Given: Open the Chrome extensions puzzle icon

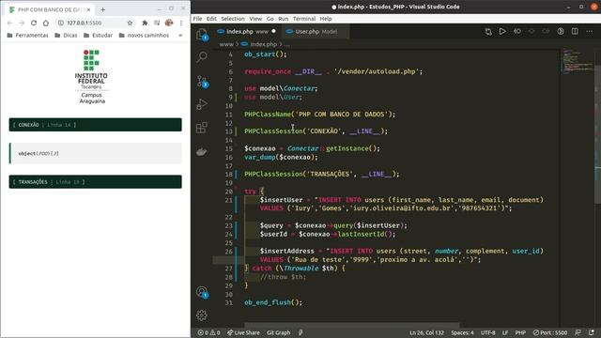Looking at the screenshot, I should tap(145, 23).
